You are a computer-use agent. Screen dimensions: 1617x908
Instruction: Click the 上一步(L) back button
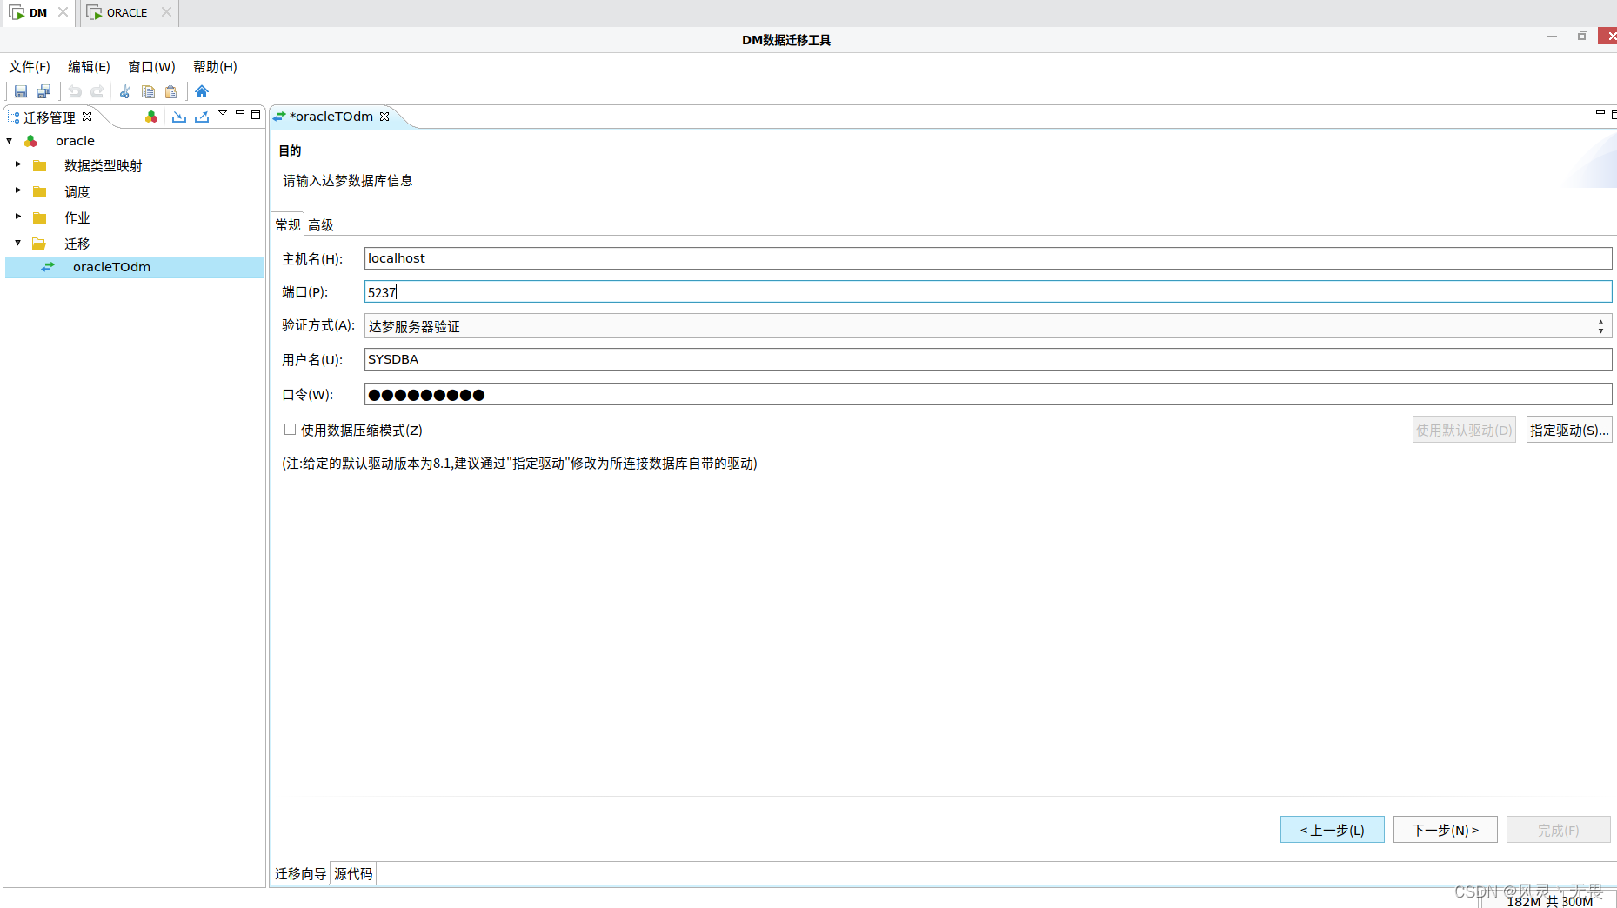coord(1333,830)
